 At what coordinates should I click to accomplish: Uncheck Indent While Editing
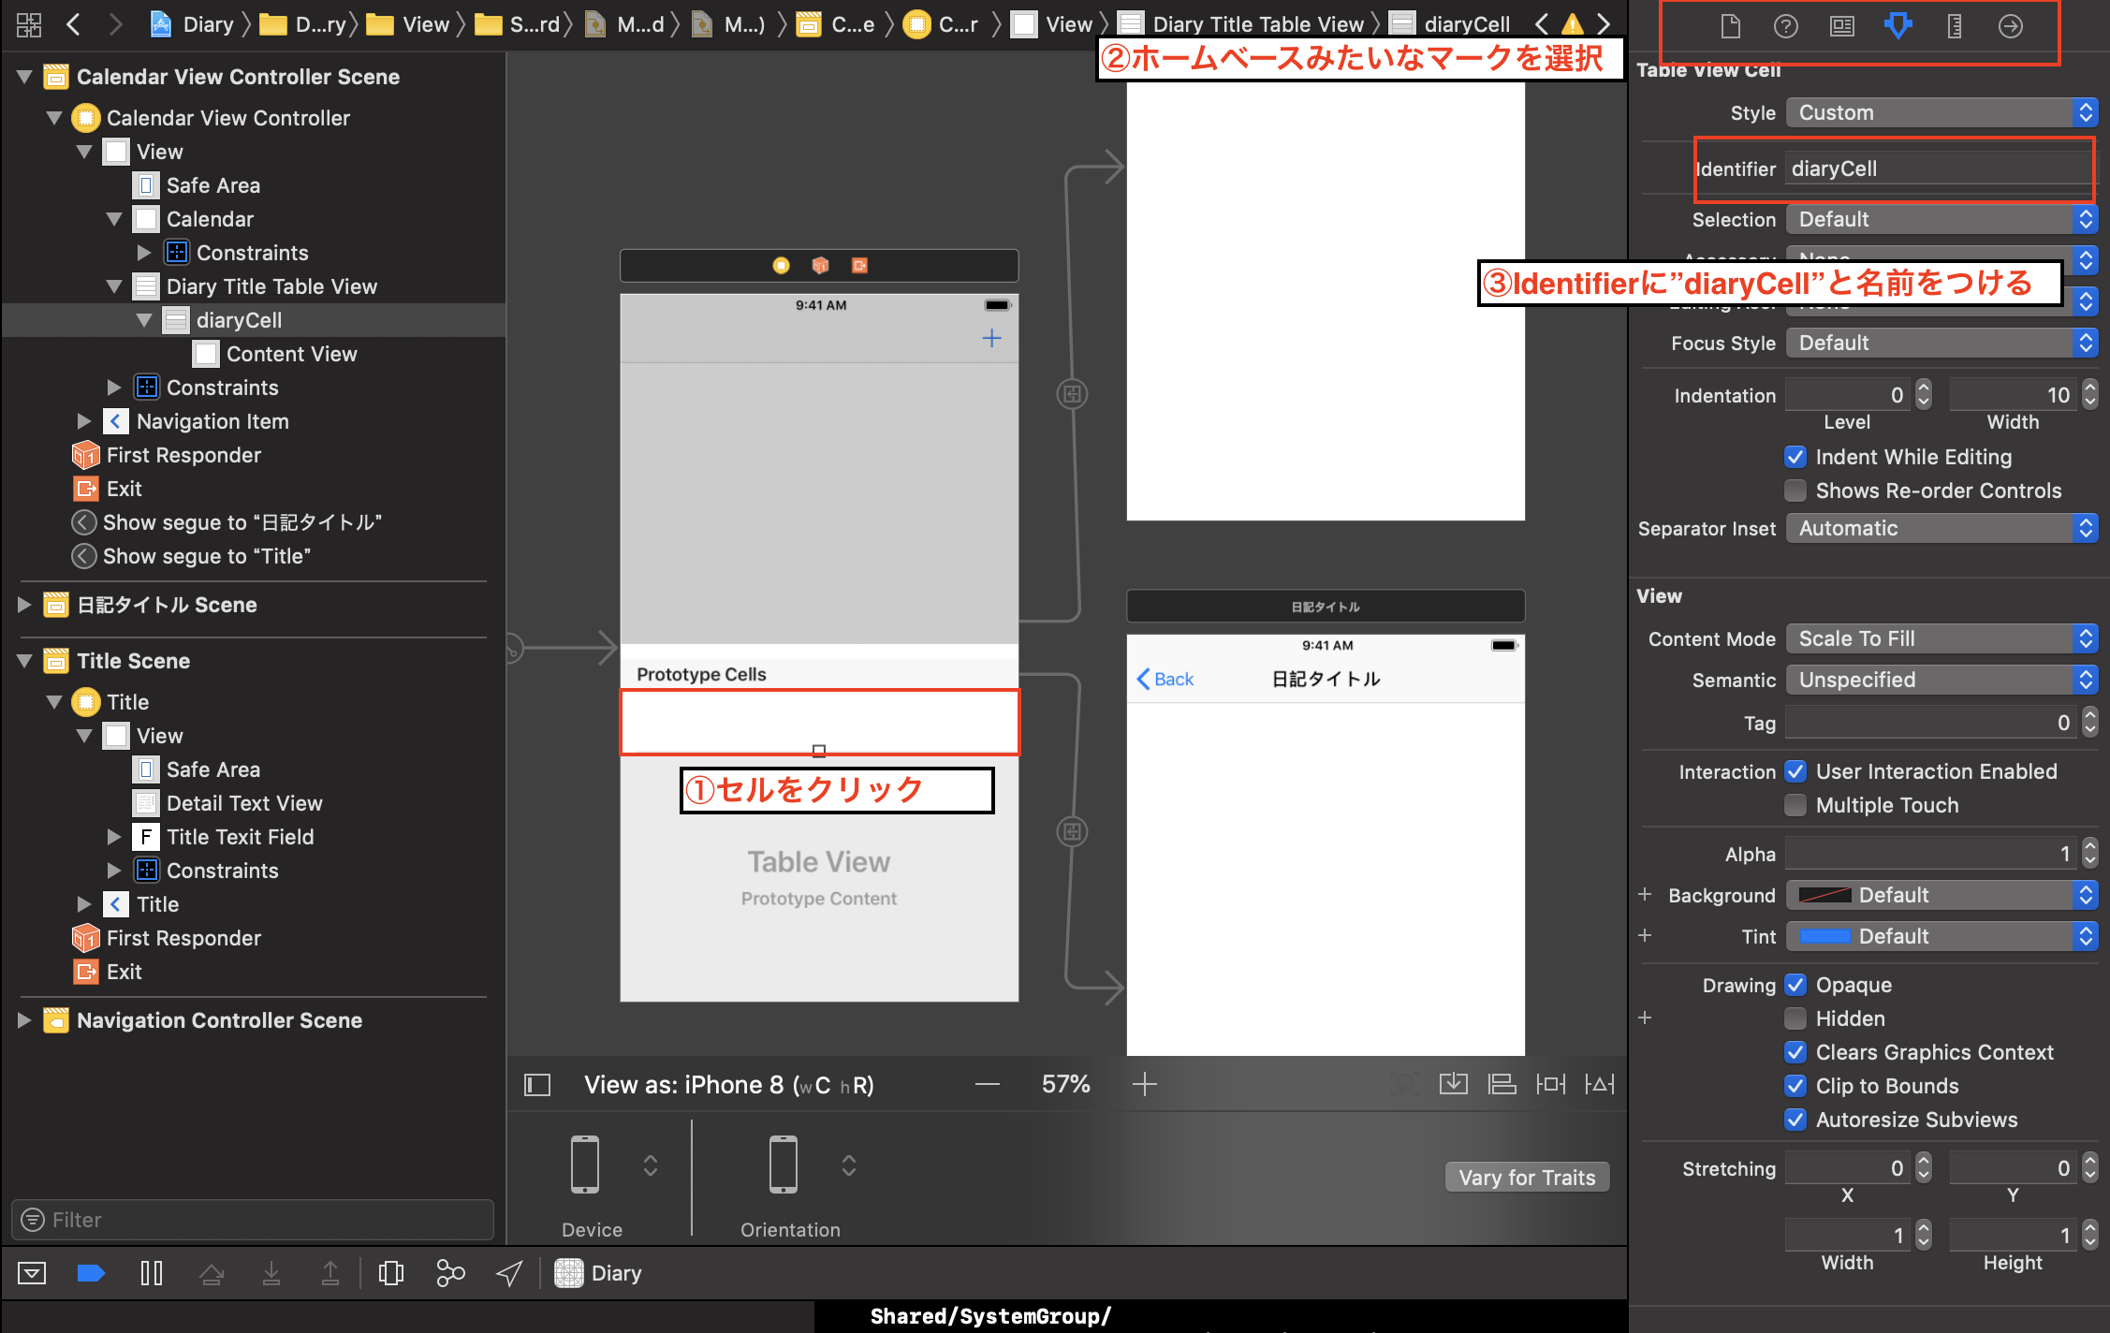point(1795,457)
